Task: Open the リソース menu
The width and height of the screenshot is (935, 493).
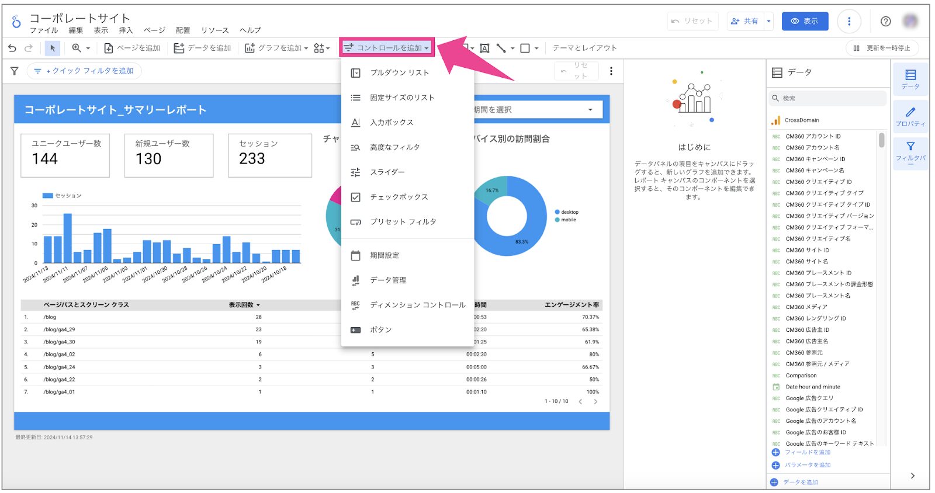Action: click(x=215, y=30)
